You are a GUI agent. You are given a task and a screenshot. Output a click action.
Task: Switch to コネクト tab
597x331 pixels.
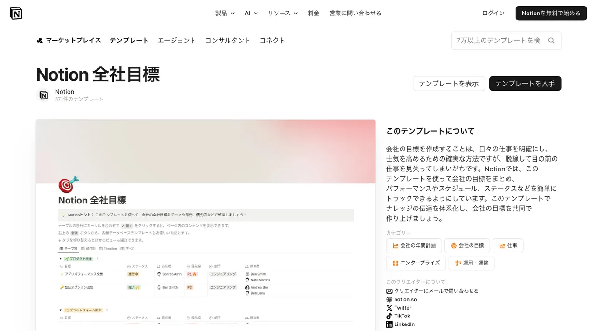coord(272,41)
